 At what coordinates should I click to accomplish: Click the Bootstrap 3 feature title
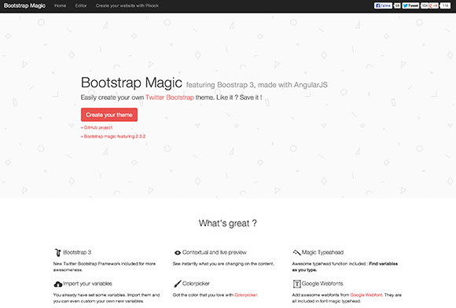(77, 252)
